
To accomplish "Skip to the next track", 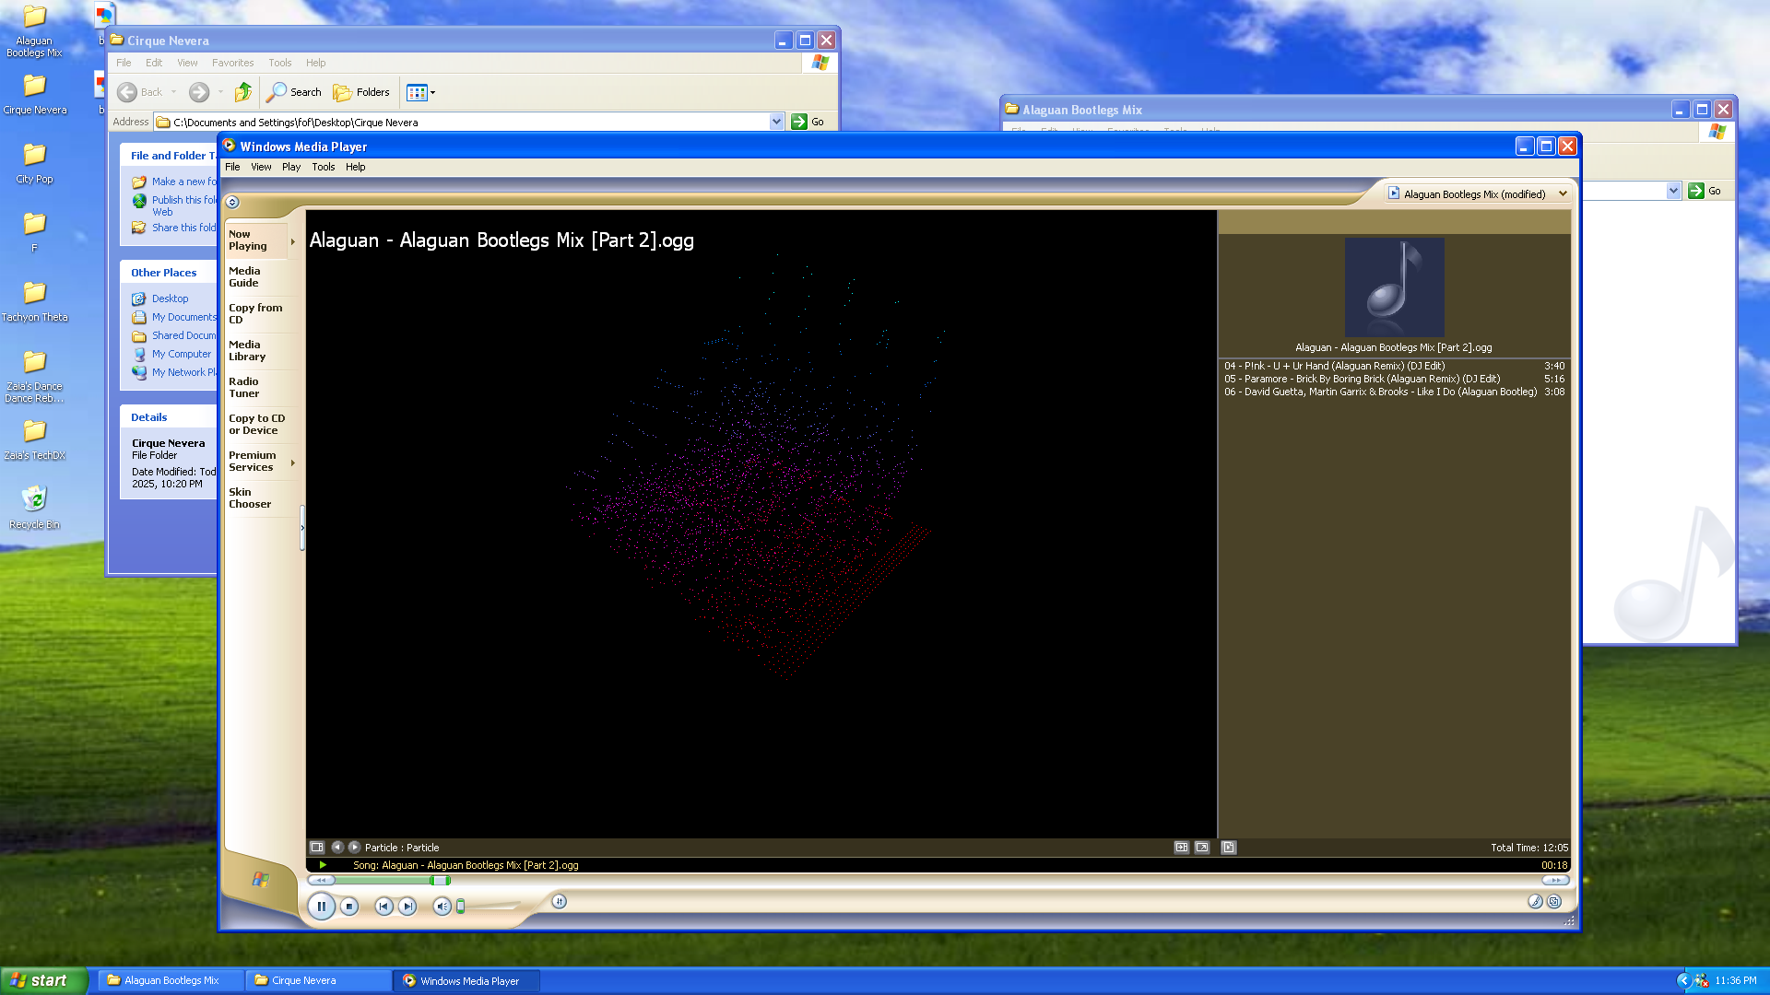I will point(407,907).
